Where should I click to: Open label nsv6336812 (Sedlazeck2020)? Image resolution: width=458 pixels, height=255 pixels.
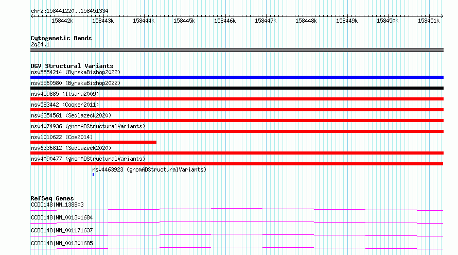pos(71,148)
